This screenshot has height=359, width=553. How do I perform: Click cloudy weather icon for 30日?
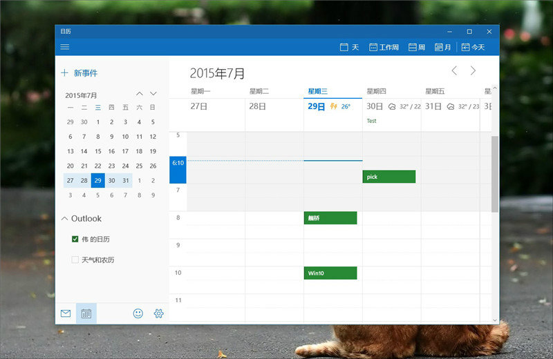(392, 106)
